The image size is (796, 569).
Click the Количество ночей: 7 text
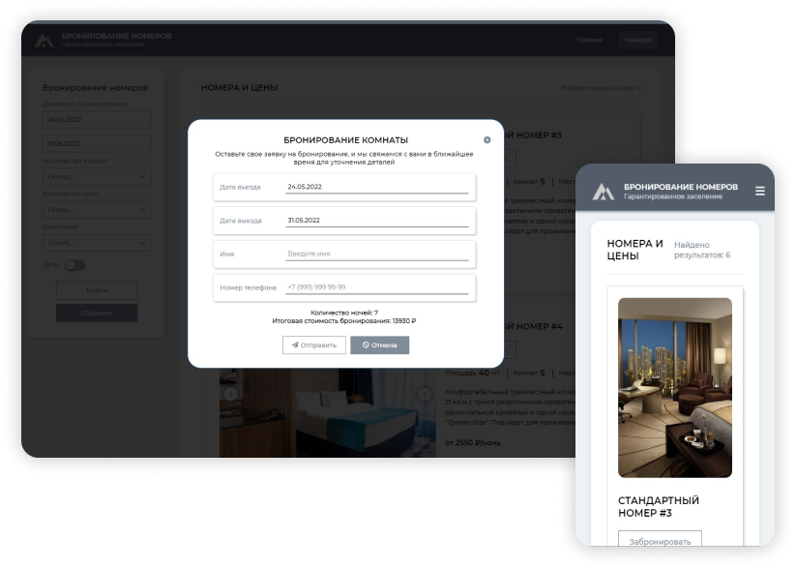pos(343,313)
